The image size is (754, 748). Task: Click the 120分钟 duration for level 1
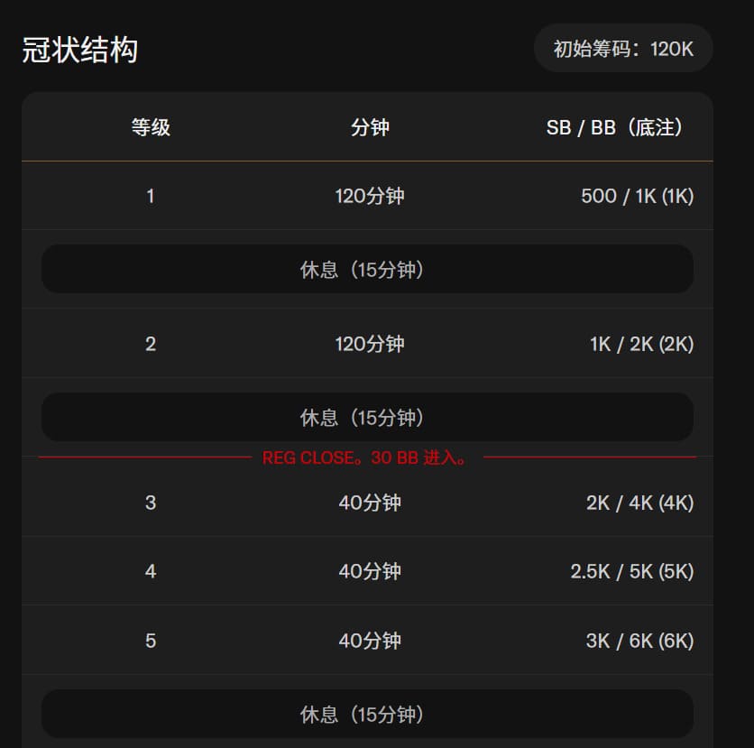click(x=370, y=196)
